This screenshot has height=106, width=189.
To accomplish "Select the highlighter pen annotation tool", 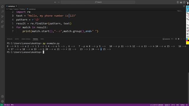I will pyautogui.click(x=188, y=13).
